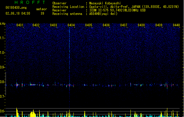Screen dimensions: 184x117
Task: Click the strong meteor echo just before 0431
Action: coord(17,85)
